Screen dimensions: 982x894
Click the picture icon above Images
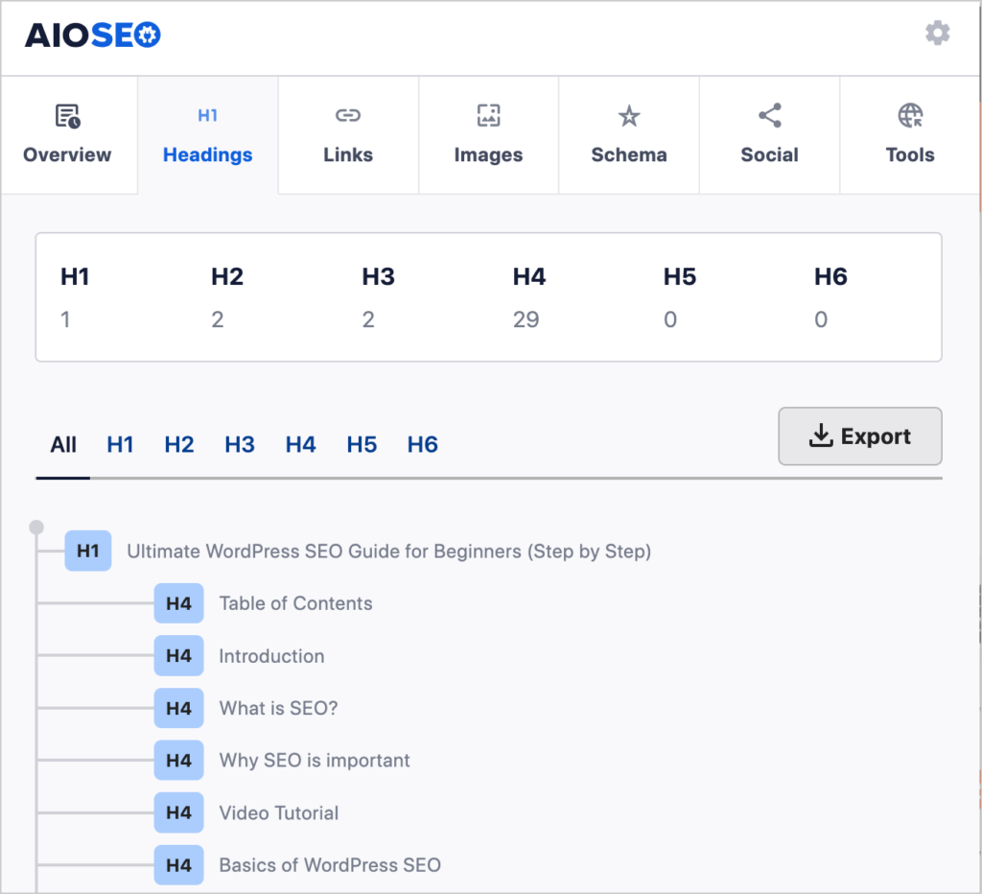(x=488, y=115)
